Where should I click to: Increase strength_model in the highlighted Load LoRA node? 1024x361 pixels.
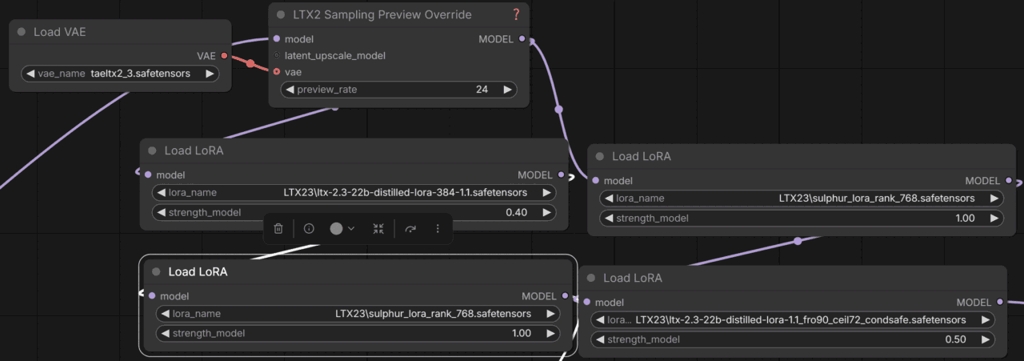pos(550,333)
